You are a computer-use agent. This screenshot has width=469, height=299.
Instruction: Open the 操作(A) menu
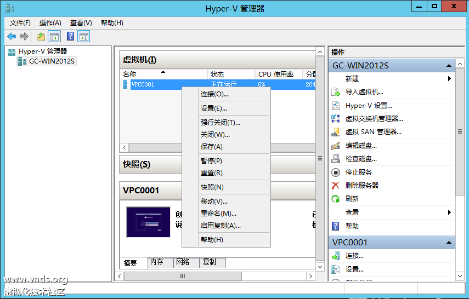[x=50, y=23]
